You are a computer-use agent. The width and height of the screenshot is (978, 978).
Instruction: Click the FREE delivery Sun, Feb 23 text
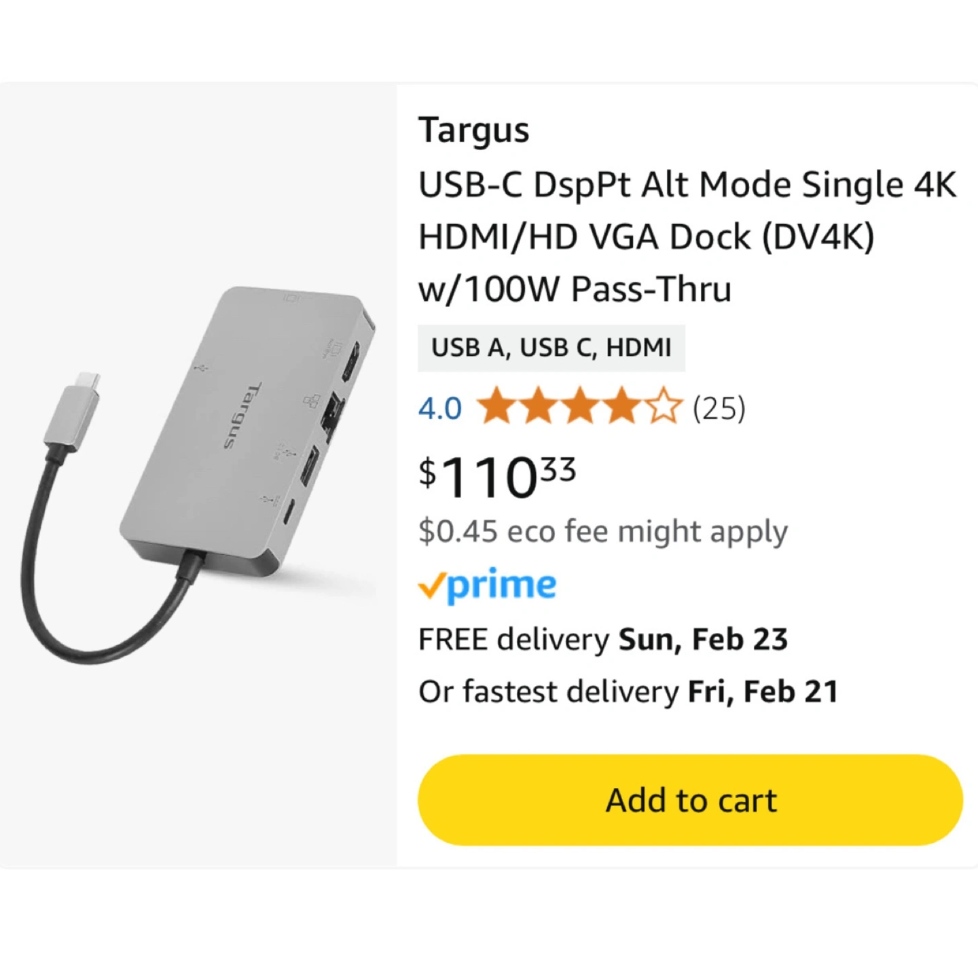coord(602,640)
